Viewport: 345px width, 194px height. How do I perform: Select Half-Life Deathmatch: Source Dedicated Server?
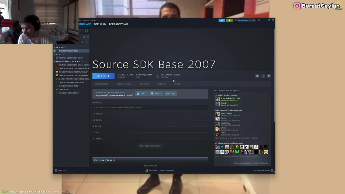[x=71, y=65]
